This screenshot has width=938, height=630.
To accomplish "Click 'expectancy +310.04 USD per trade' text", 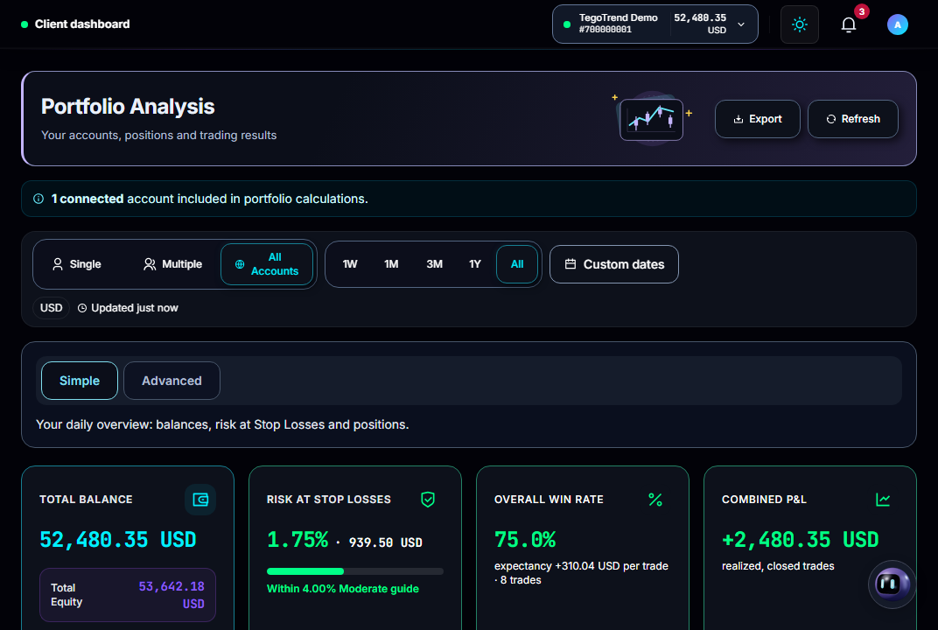I will 581,566.
